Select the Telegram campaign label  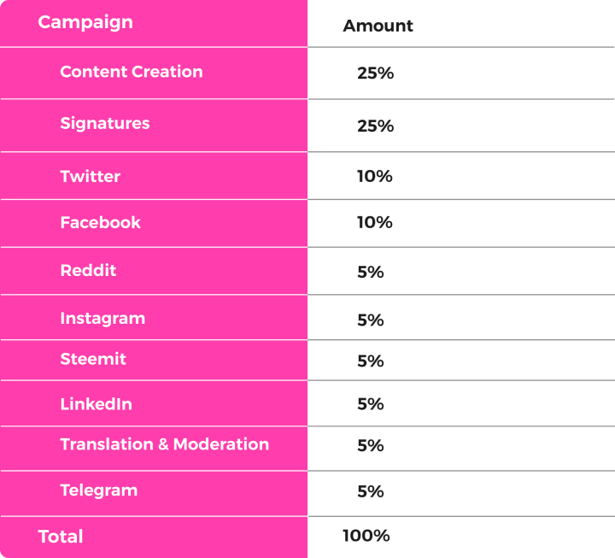(x=99, y=490)
